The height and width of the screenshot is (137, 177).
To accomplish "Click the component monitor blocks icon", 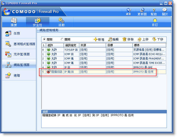I will tap(8, 54).
